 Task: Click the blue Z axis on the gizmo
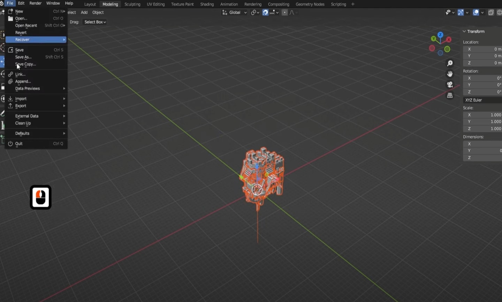pos(440,35)
